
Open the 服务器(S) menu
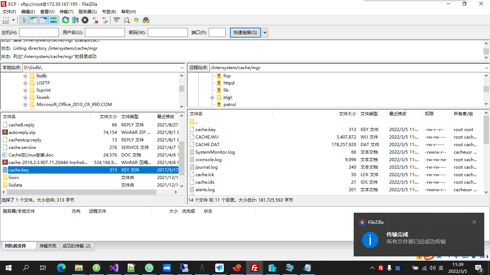coord(88,12)
